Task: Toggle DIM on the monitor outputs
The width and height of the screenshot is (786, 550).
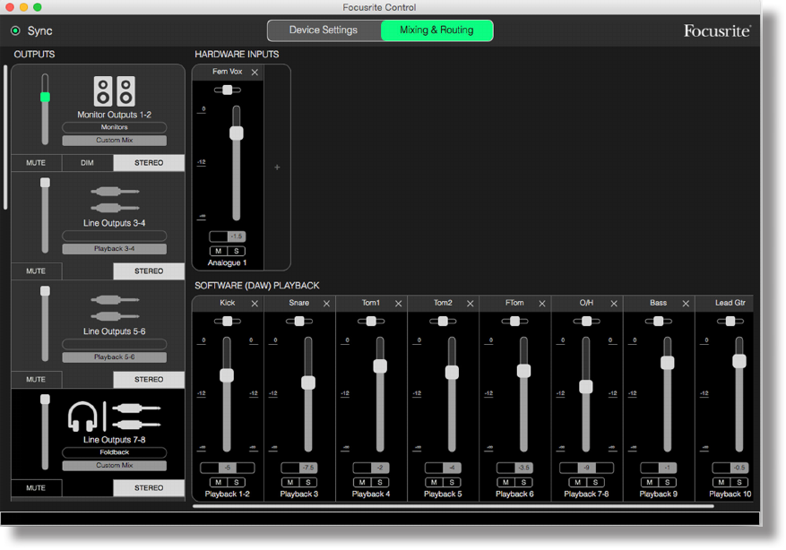Action: (x=87, y=163)
